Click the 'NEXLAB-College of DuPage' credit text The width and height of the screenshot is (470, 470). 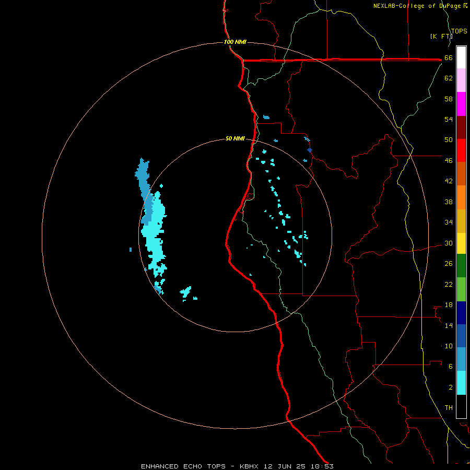418,6
